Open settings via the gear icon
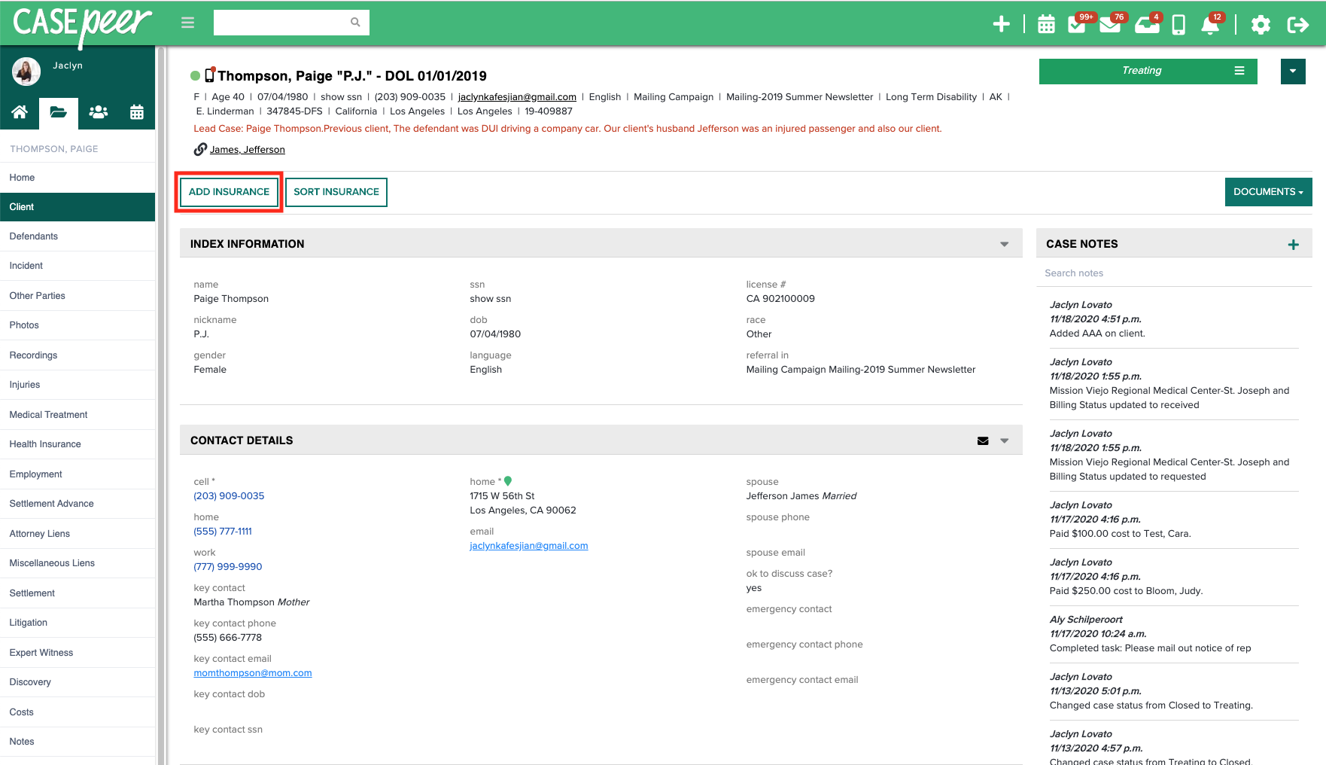 1261,24
